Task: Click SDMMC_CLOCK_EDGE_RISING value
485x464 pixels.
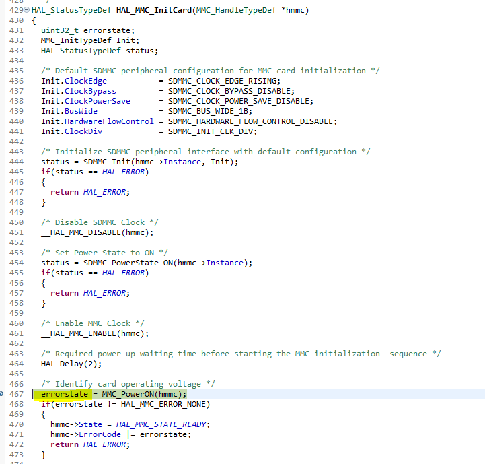Action: pos(223,81)
